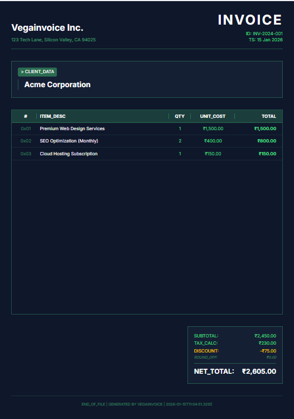Select net total ₹2,605.00
Viewport: 294px width, 419px height.
coord(259,372)
